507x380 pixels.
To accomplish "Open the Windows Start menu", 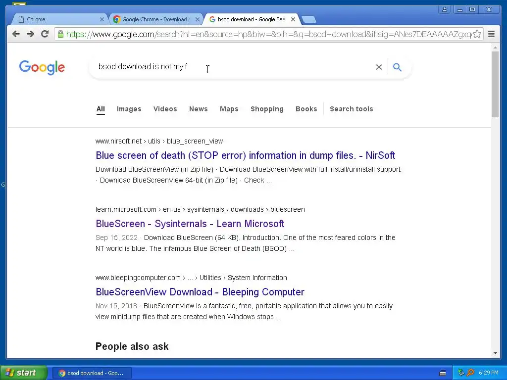I will coord(23,373).
